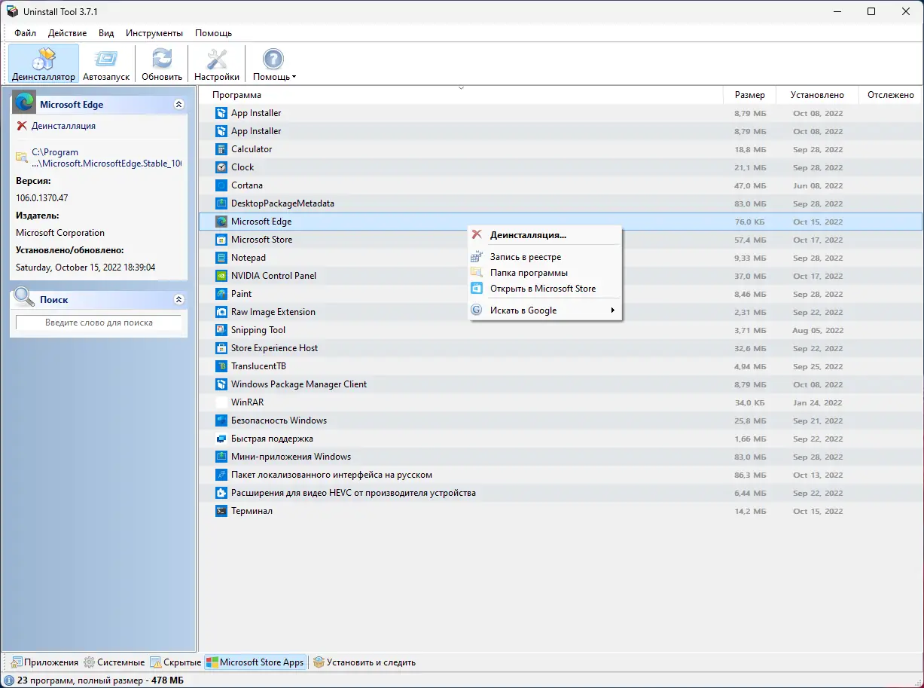Sort list by Программа column header

point(461,95)
